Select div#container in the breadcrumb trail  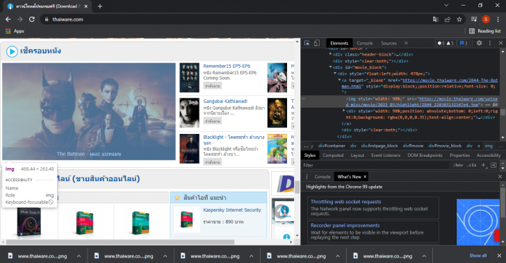click(332, 146)
